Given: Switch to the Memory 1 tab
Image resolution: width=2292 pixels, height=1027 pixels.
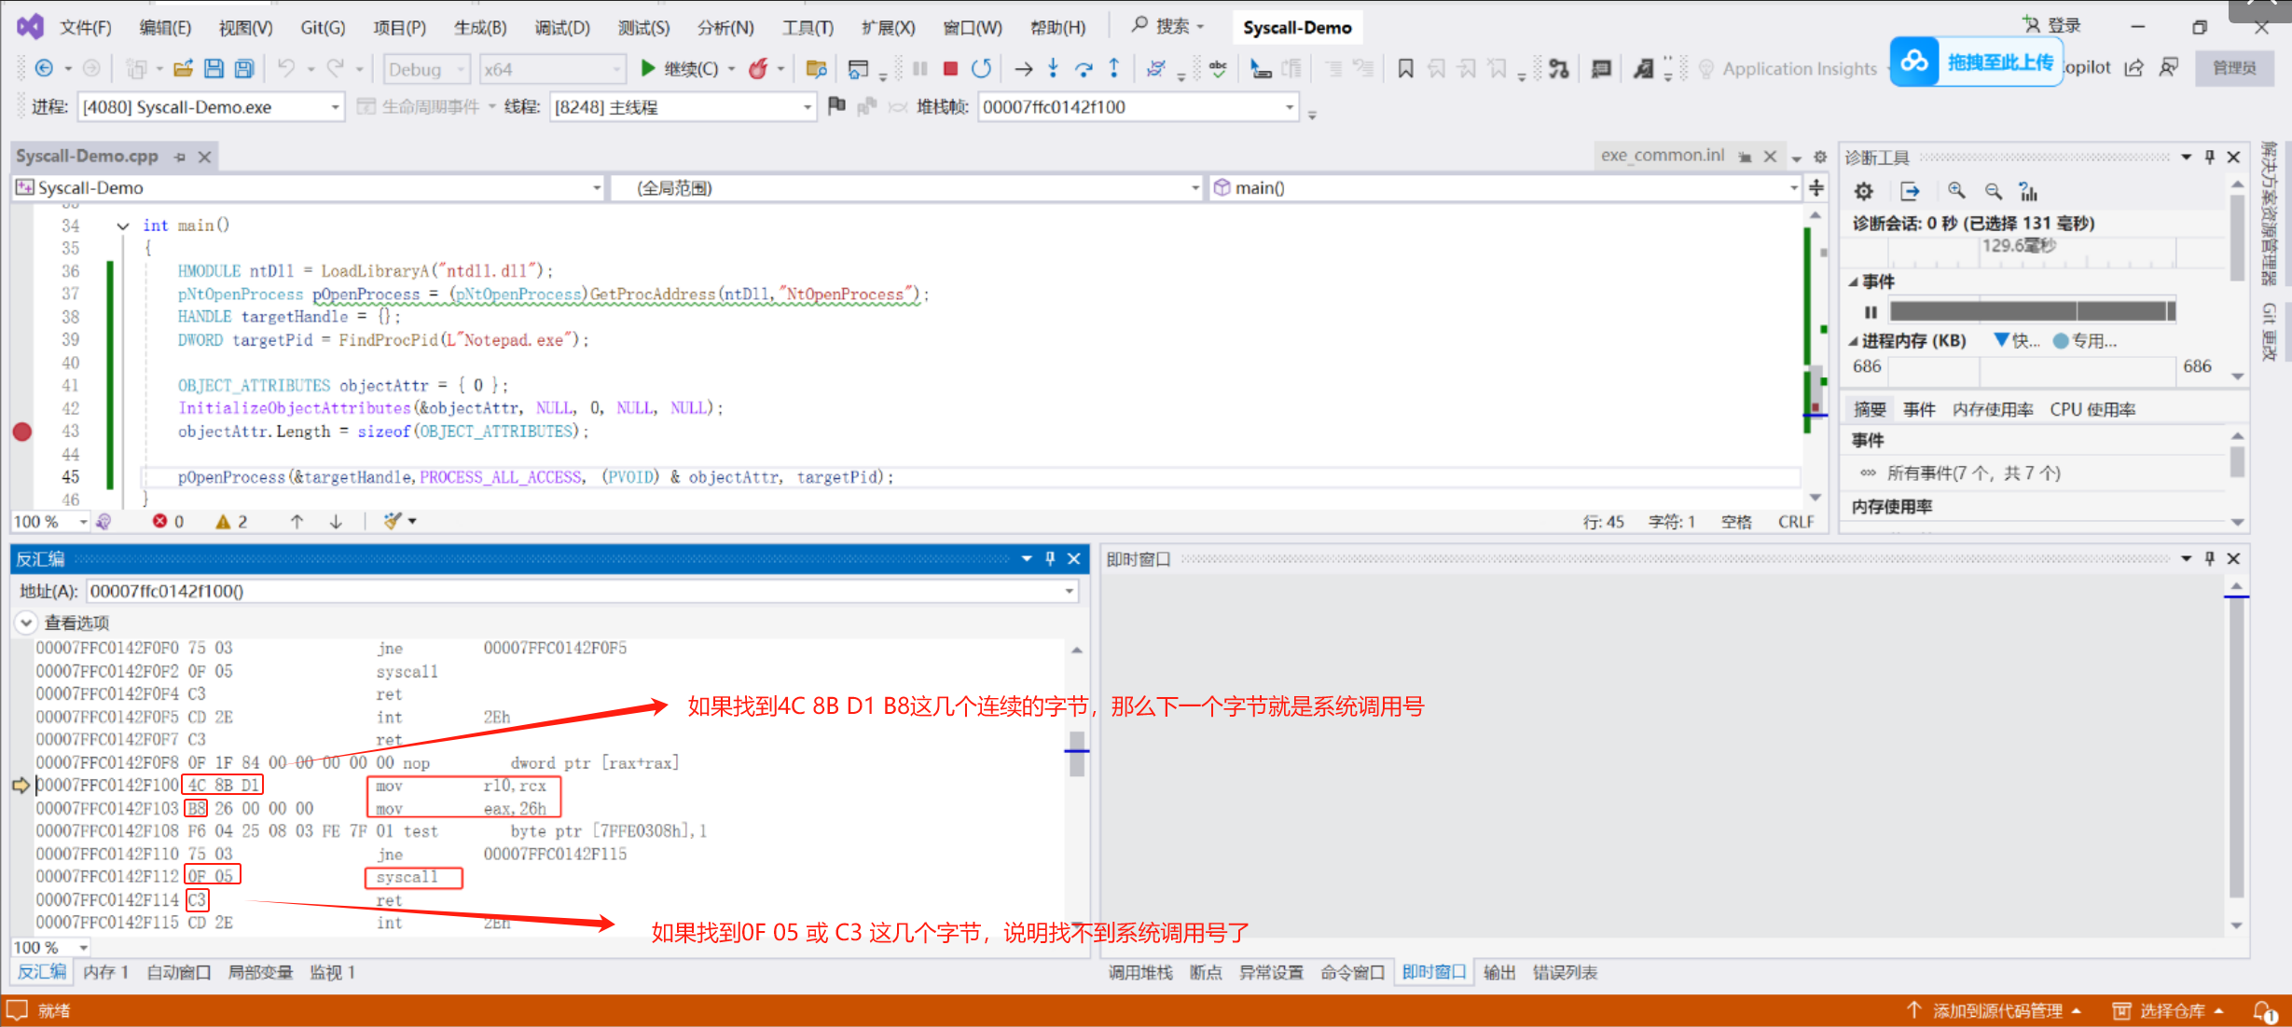Looking at the screenshot, I should pyautogui.click(x=105, y=972).
